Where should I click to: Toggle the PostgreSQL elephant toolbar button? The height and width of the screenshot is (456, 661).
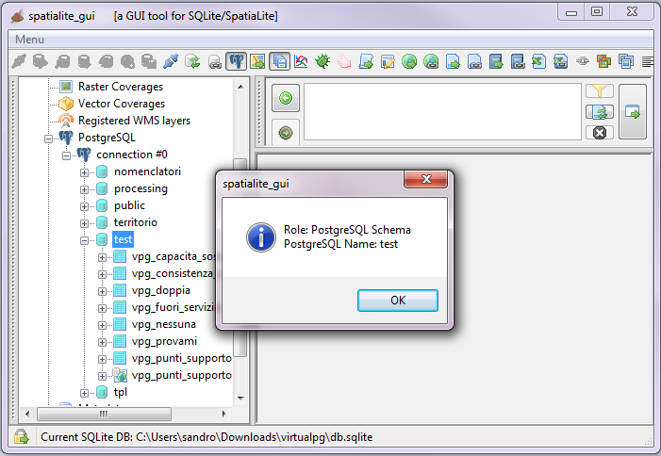click(x=236, y=61)
